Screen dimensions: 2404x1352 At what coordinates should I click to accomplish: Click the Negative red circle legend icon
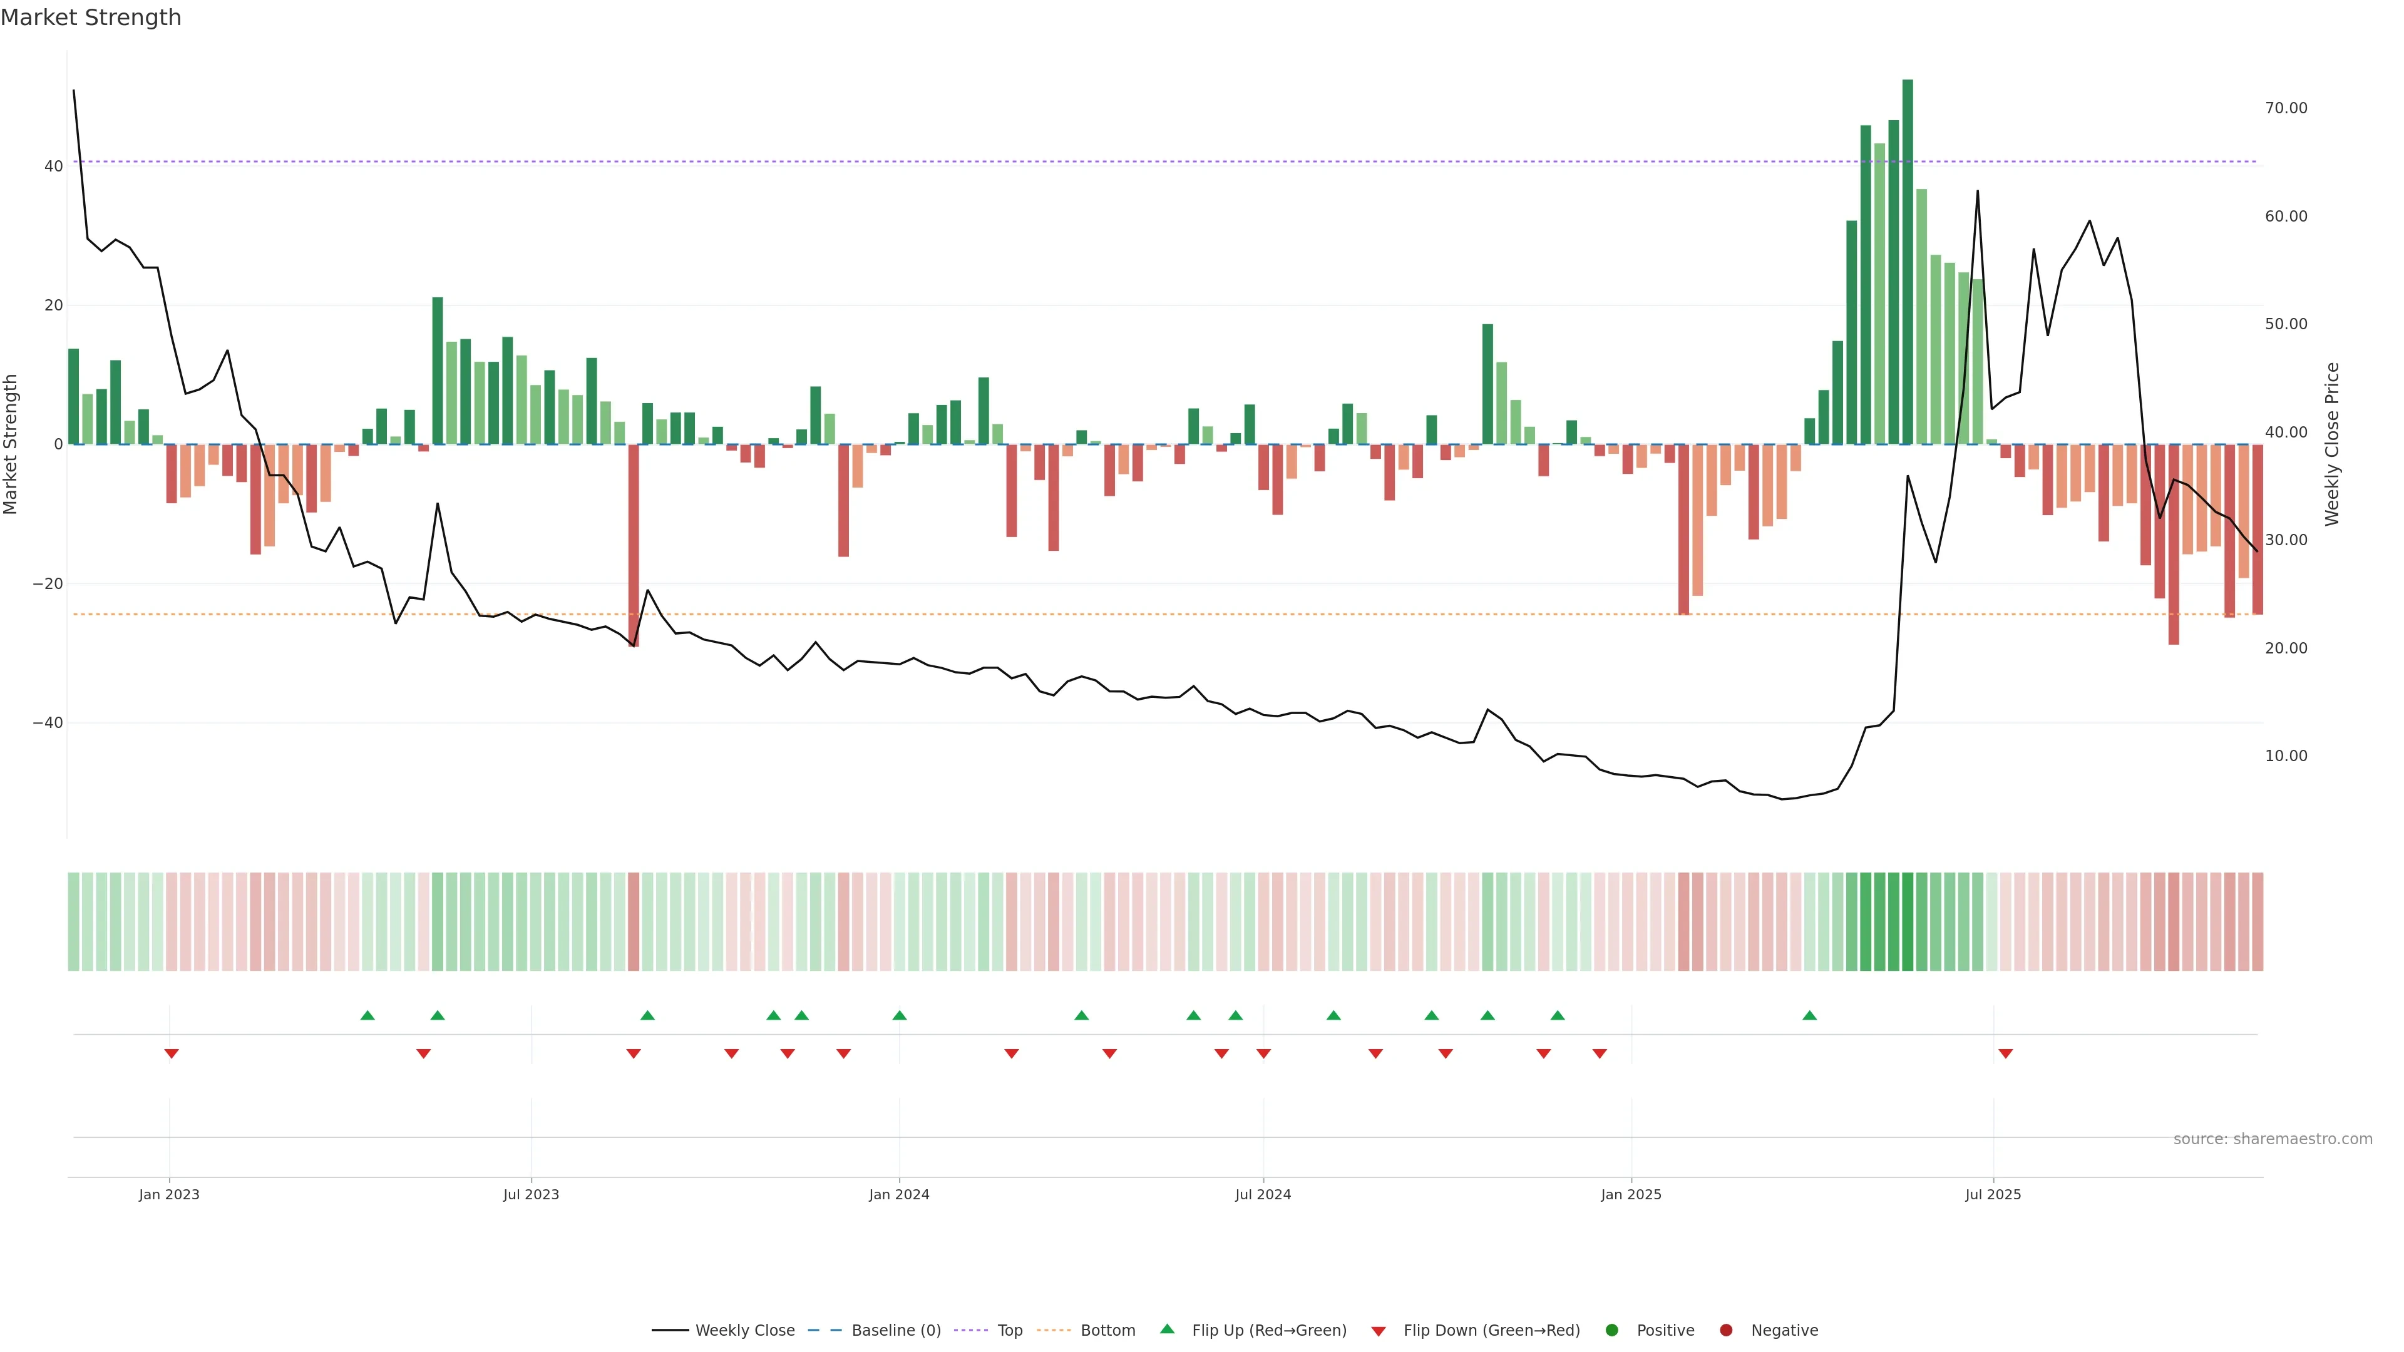point(1725,1331)
